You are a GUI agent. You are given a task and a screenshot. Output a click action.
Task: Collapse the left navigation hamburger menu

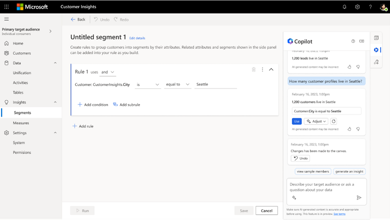6,19
